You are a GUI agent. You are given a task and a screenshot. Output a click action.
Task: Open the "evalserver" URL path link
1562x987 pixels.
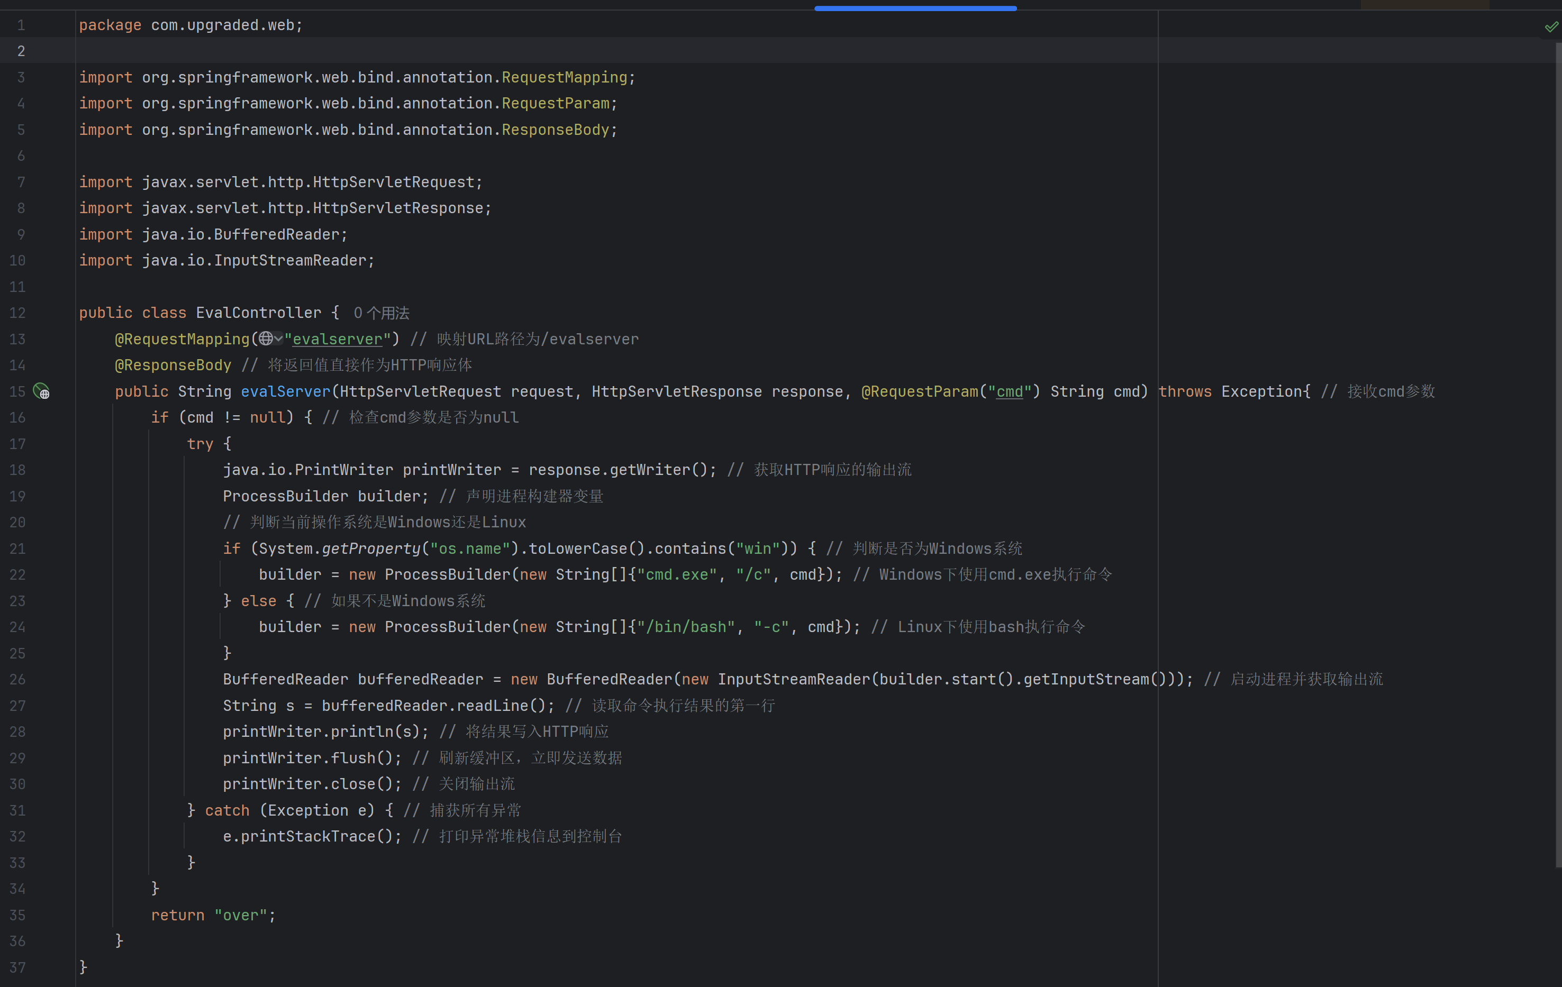coord(337,339)
